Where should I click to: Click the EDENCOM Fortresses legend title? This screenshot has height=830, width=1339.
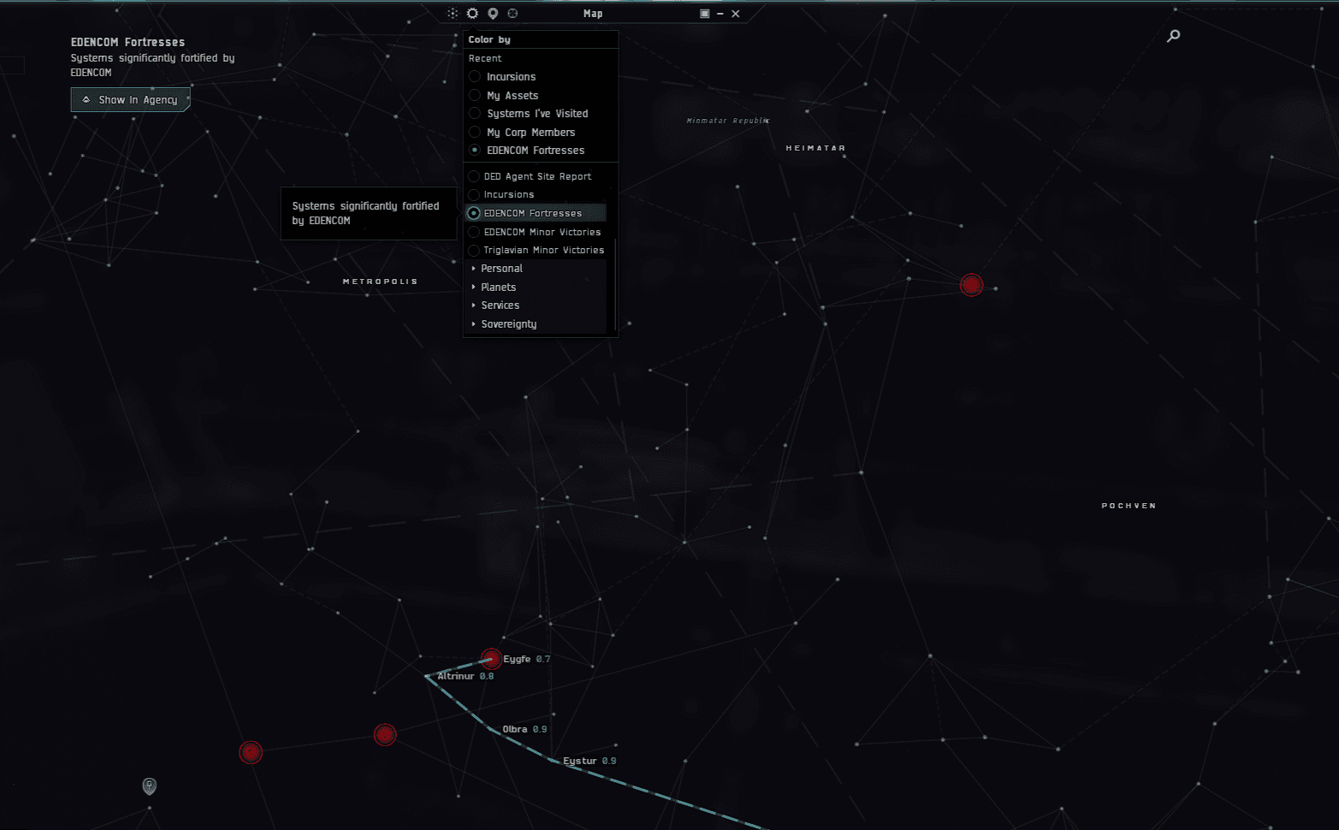pyautogui.click(x=127, y=42)
